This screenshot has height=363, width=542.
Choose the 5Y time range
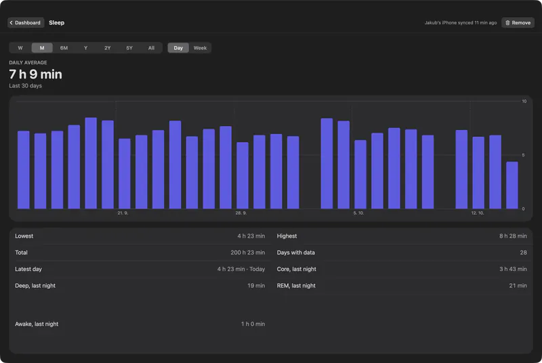129,48
